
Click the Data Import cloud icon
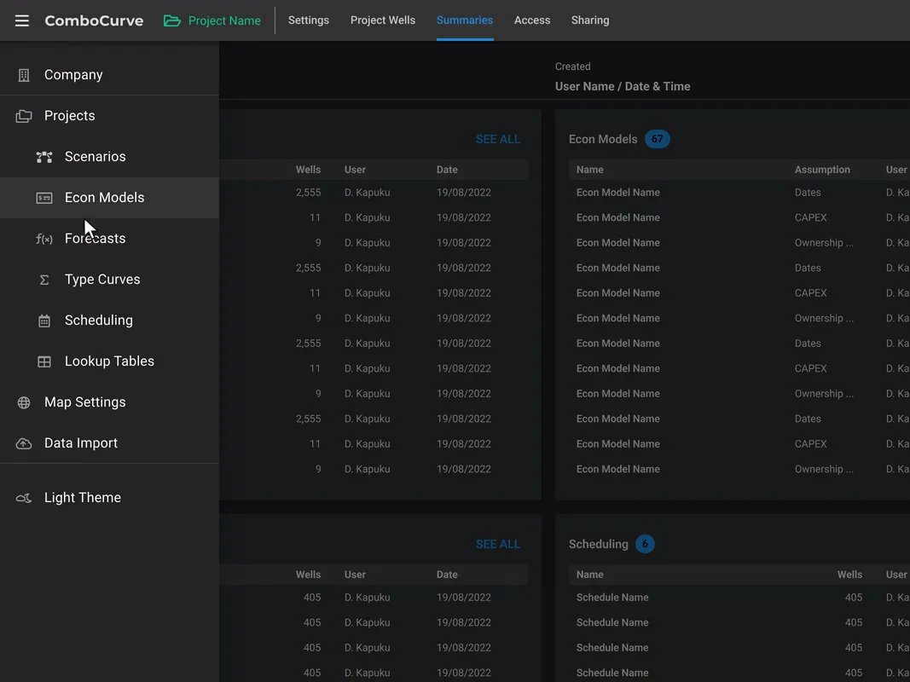click(x=24, y=443)
